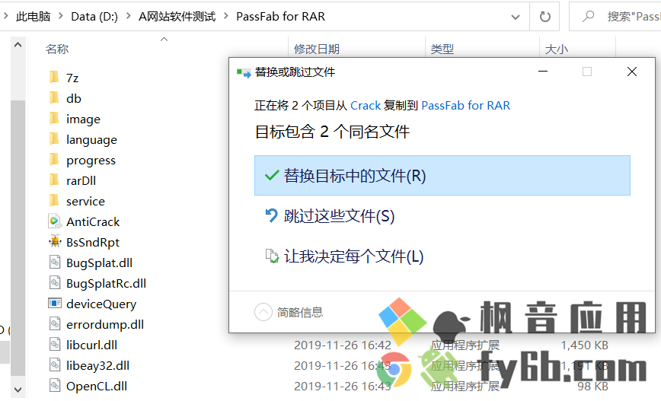Close the 替换或跳过文件 dialog
Image resolution: width=661 pixels, height=401 pixels.
631,72
